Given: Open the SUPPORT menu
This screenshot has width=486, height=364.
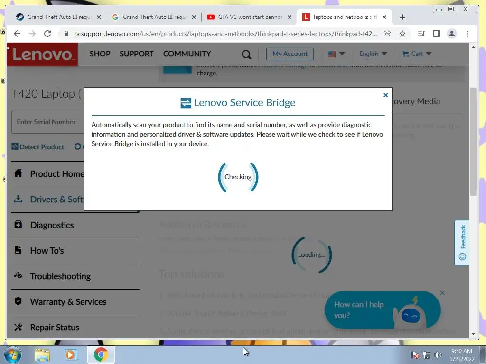Looking at the screenshot, I should click(136, 54).
